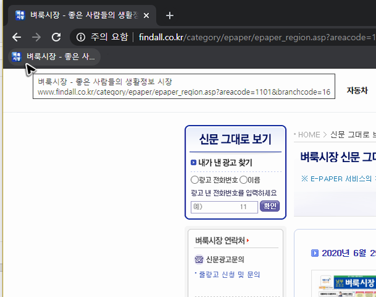Viewport: 376px width, 297px height.
Task: Click the findall.co.kr URL in the address bar
Action: 257,37
